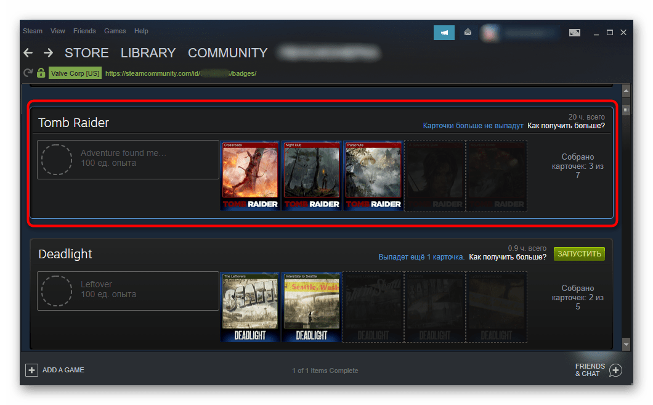Click the plus icon for Add a Game

[x=31, y=370]
